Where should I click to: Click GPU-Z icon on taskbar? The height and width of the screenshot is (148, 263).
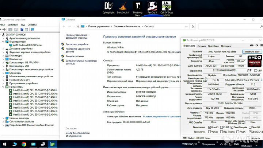52,144
